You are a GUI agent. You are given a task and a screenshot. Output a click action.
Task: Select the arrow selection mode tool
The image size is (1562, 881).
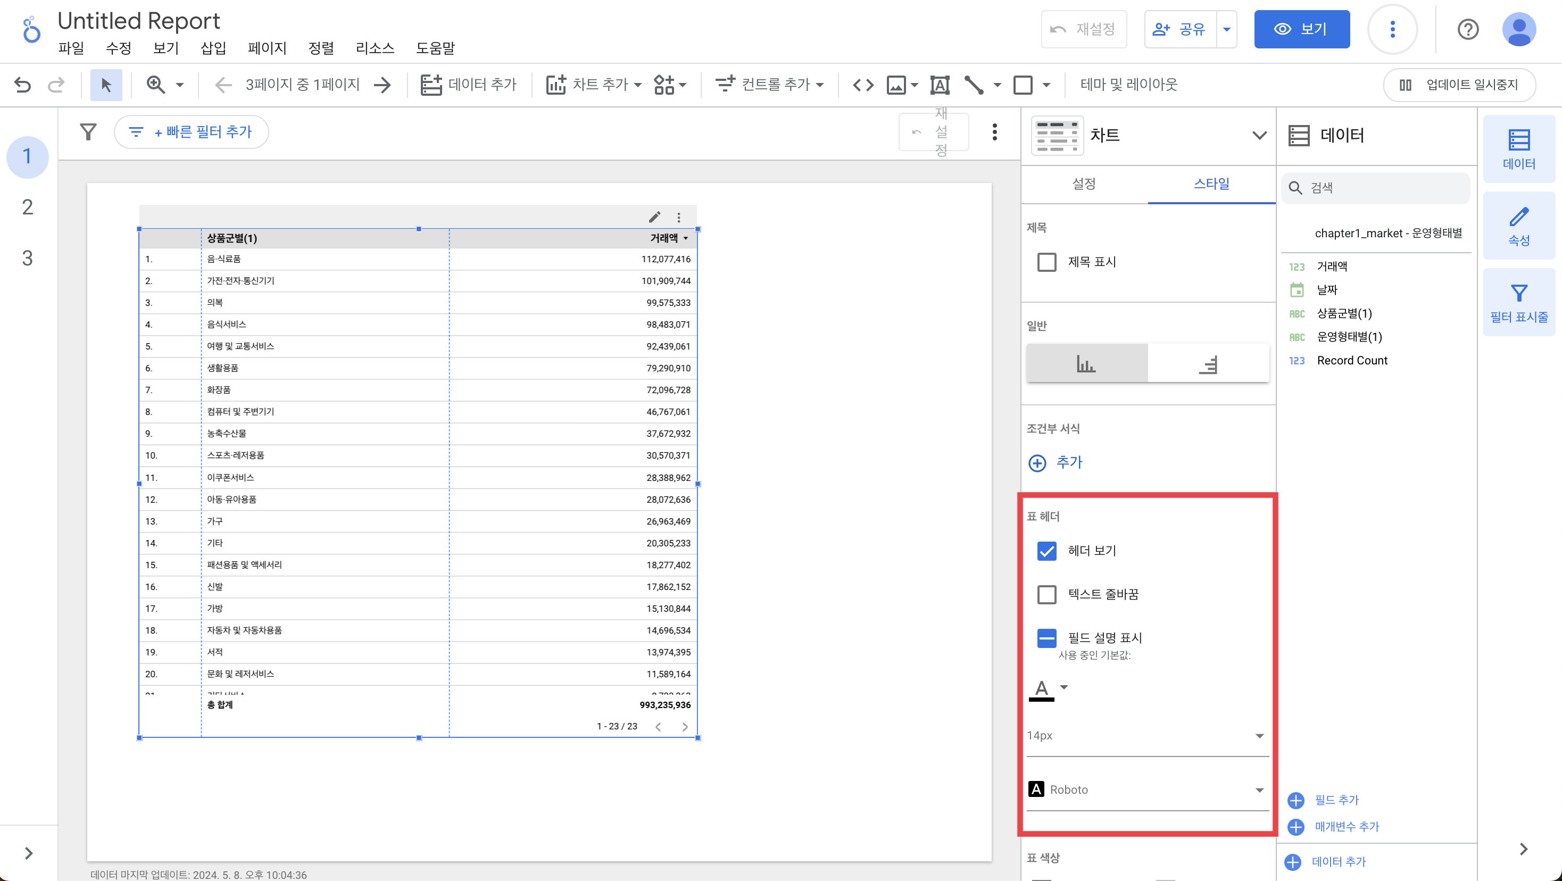coord(106,84)
